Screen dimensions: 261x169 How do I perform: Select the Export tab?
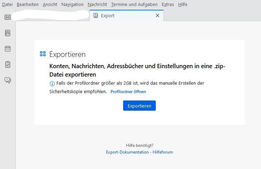[x=119, y=15]
